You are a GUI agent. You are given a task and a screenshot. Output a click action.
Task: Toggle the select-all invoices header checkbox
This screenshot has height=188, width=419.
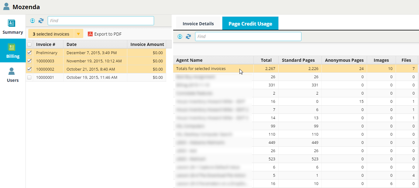pyautogui.click(x=29, y=44)
